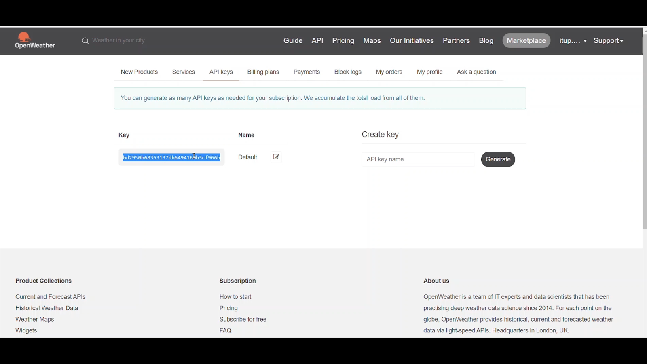Visit the Partners page

coord(456,40)
